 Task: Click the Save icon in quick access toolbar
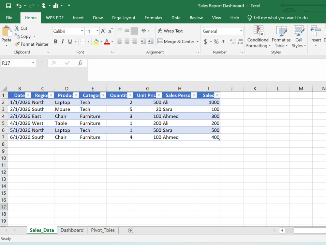point(8,6)
